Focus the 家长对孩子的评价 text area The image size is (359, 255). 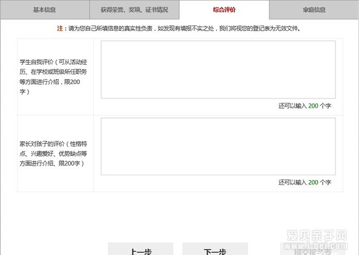[x=218, y=146]
